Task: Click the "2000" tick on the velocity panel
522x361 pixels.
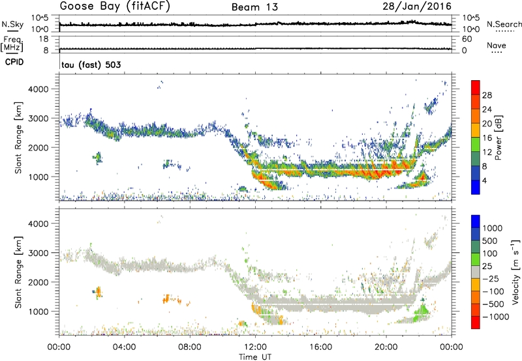Action: (38, 282)
